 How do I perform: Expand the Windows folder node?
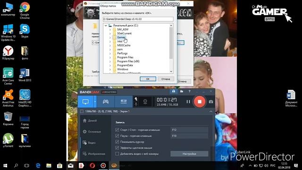point(110,69)
